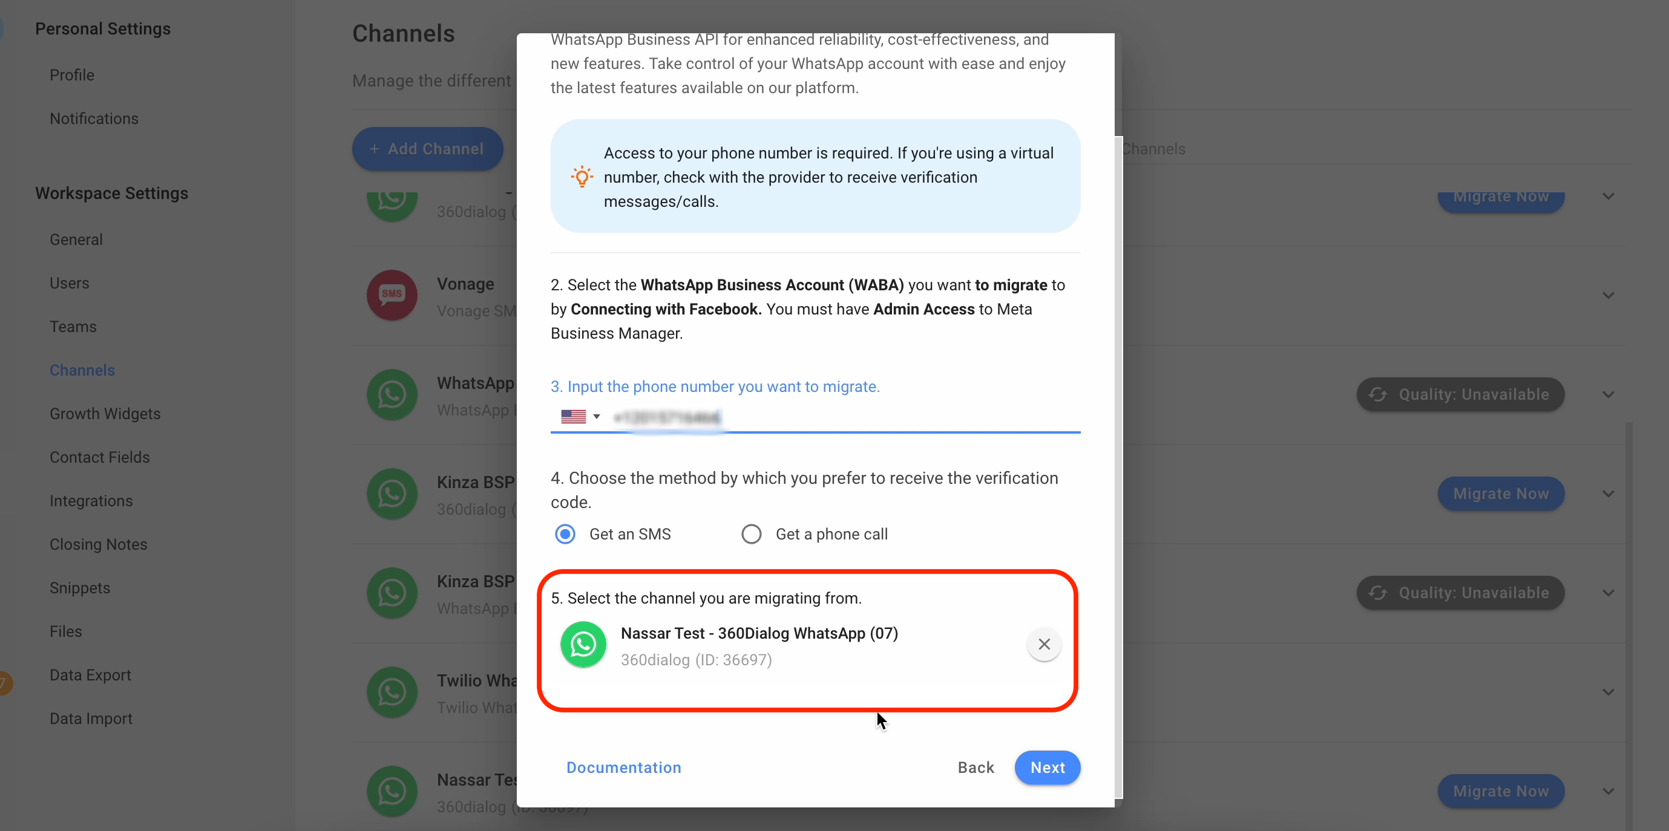Click the dialog's vertical scrollbar

point(1119,466)
